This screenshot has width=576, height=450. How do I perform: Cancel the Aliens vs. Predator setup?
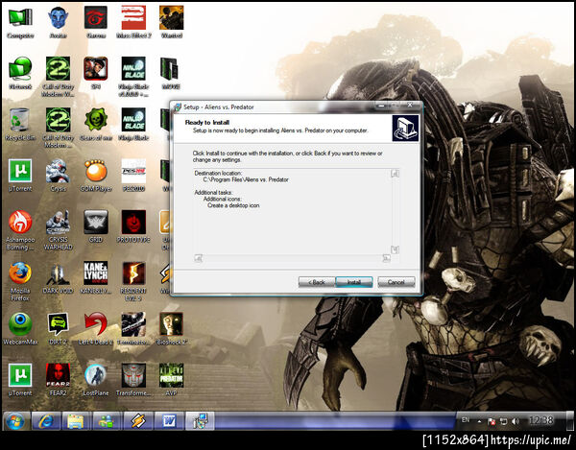[396, 282]
